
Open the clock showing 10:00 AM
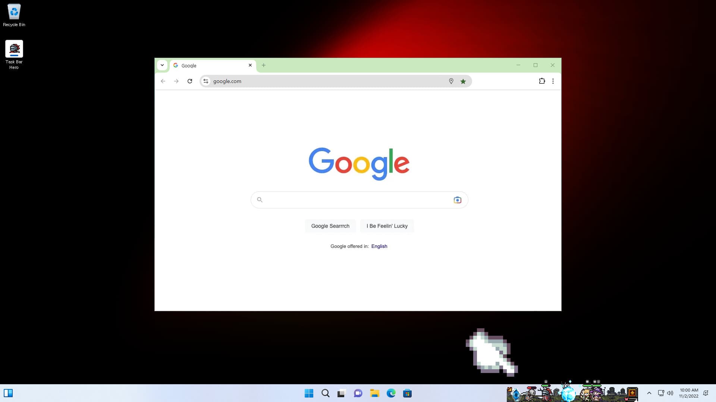(689, 393)
